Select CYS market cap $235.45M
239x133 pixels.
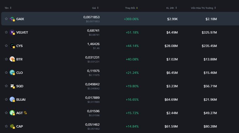[x=209, y=46]
